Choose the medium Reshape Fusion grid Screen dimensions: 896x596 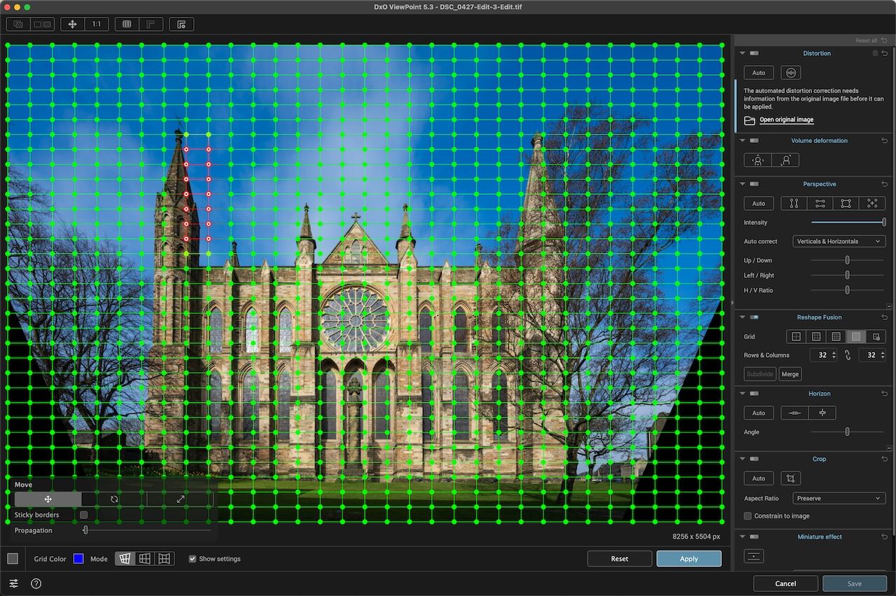tap(815, 337)
